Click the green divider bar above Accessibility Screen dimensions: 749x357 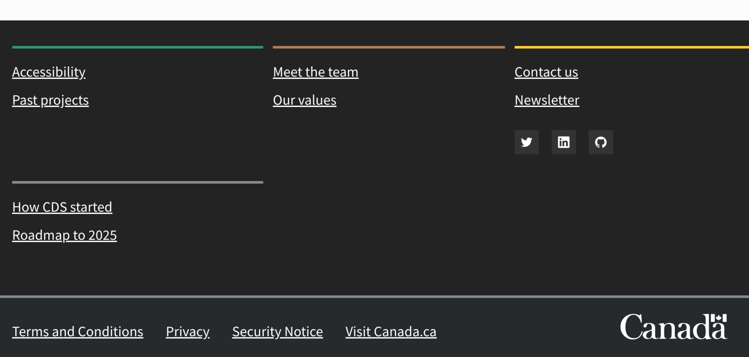138,47
